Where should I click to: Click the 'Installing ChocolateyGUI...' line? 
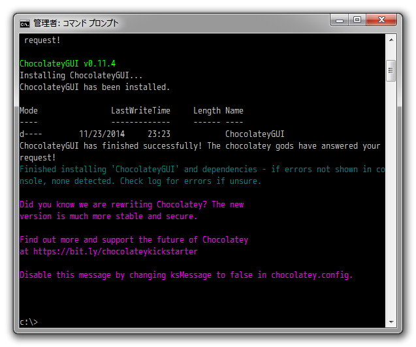(81, 76)
